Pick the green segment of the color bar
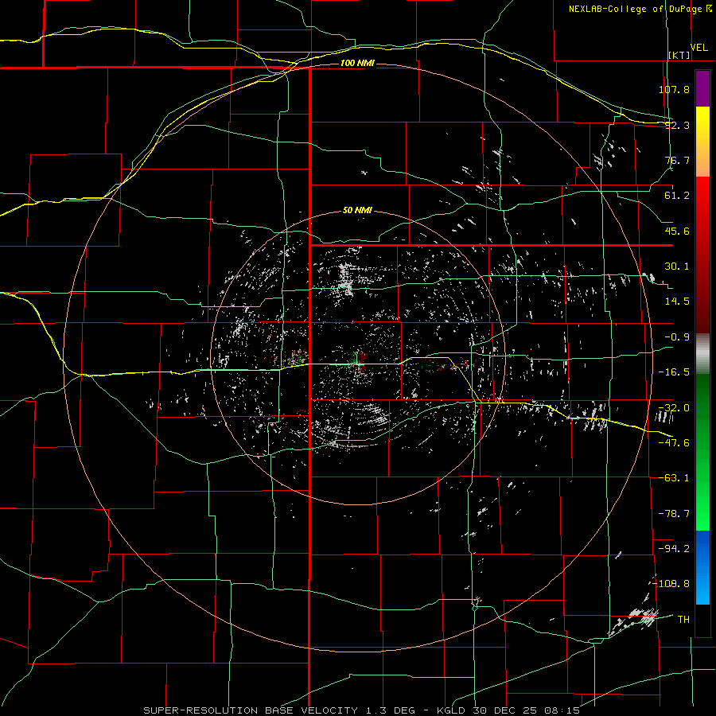Viewport: 716px width, 716px height. [702, 452]
